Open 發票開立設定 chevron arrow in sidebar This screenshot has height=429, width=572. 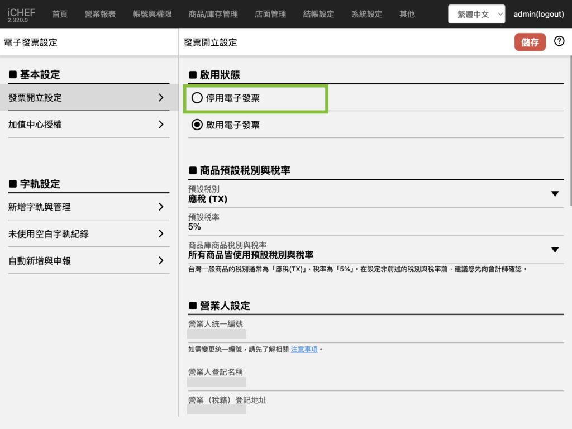(161, 98)
